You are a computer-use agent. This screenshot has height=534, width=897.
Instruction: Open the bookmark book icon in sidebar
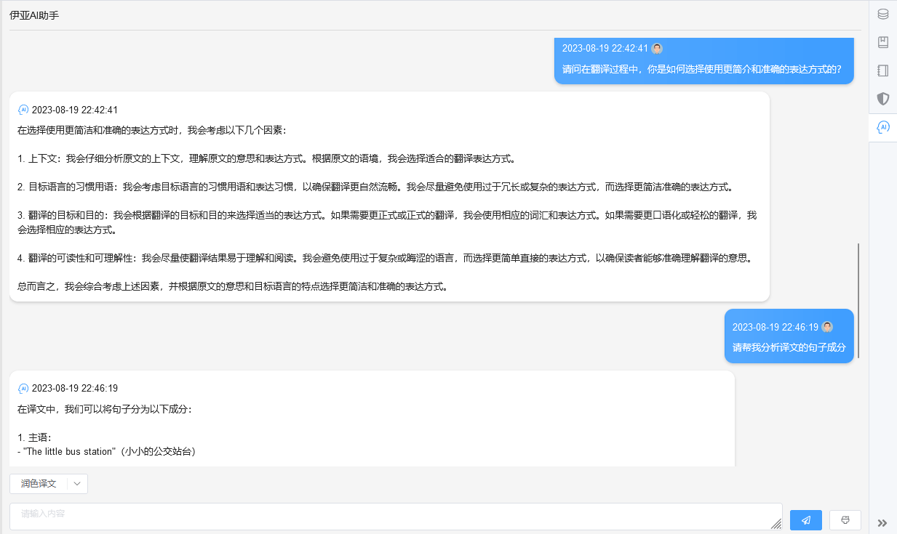(x=883, y=42)
